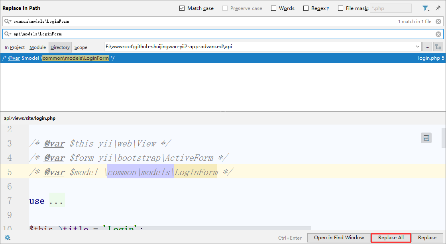The height and width of the screenshot is (244, 446).
Task: Click the browse directory ellipsis button
Action: coord(427,47)
